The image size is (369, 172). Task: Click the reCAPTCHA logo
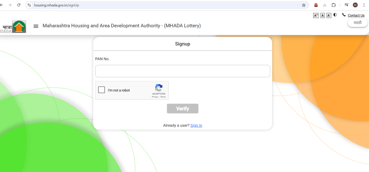click(x=159, y=88)
